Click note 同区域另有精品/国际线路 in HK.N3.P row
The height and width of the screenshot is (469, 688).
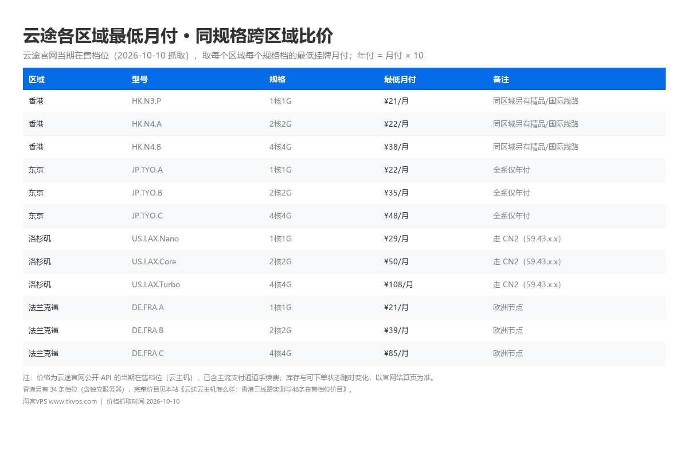click(x=536, y=101)
